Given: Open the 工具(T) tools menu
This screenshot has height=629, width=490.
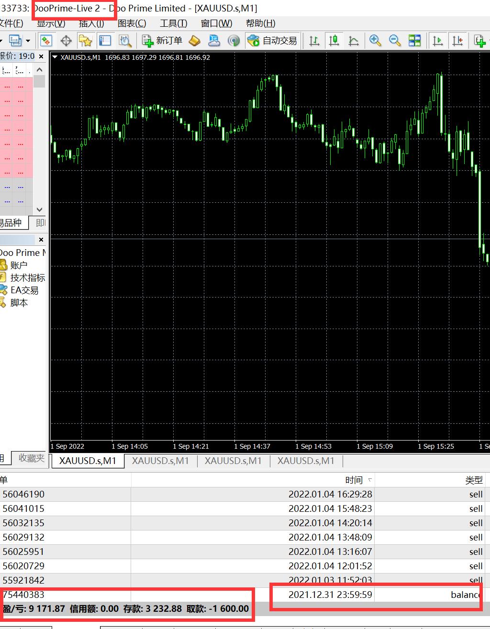Looking at the screenshot, I should coord(173,23).
